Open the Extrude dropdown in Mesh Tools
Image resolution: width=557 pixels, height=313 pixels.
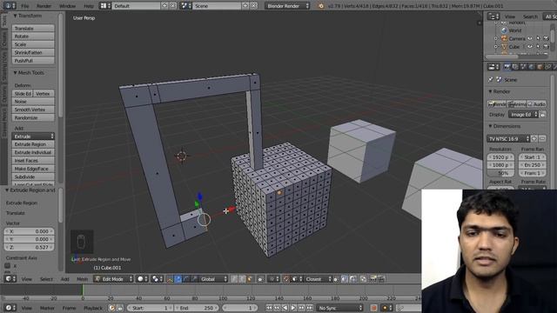[x=33, y=137]
